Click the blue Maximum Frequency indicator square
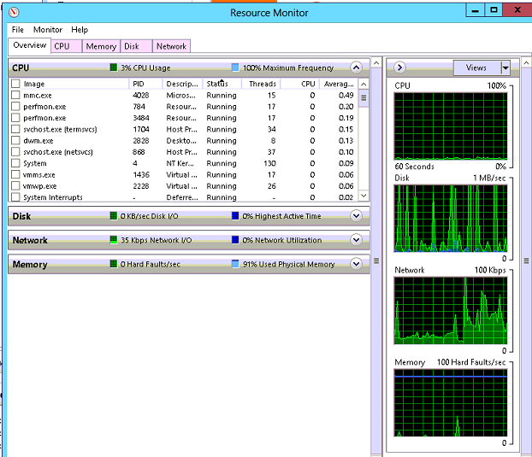The image size is (532, 457). coord(235,67)
